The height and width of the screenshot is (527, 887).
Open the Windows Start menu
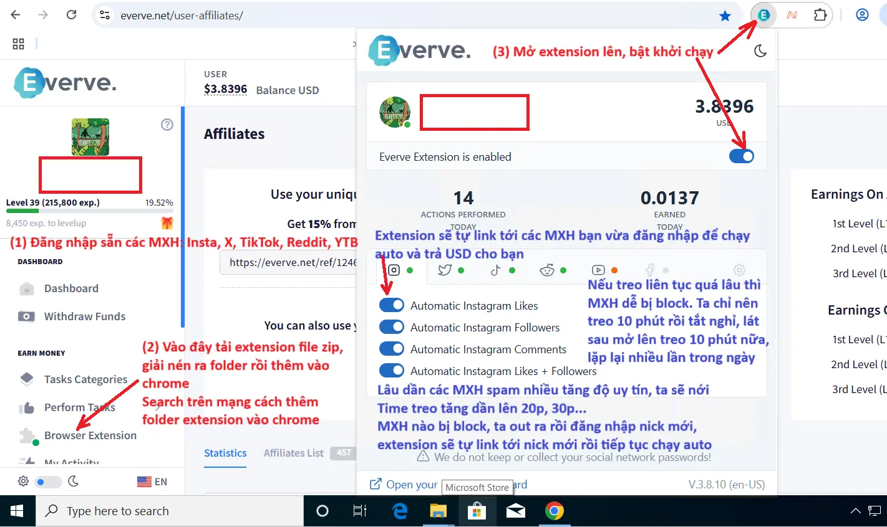(x=17, y=511)
